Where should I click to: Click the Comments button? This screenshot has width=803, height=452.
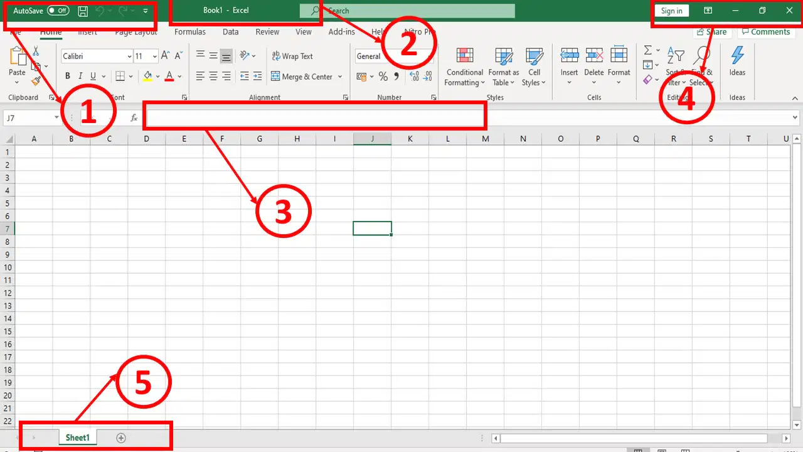click(x=765, y=32)
